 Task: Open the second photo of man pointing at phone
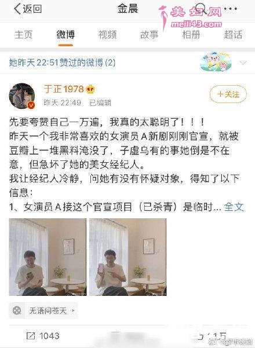tap(128, 257)
